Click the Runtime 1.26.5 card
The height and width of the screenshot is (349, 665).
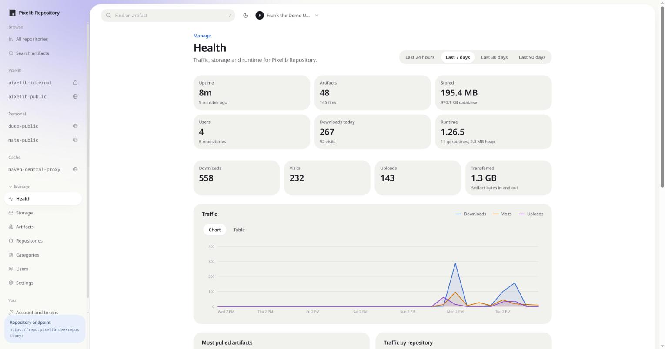[493, 132]
